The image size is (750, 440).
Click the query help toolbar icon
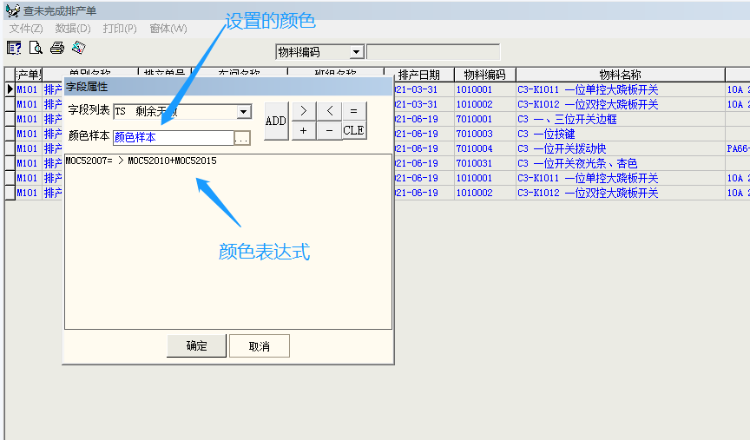coord(15,48)
